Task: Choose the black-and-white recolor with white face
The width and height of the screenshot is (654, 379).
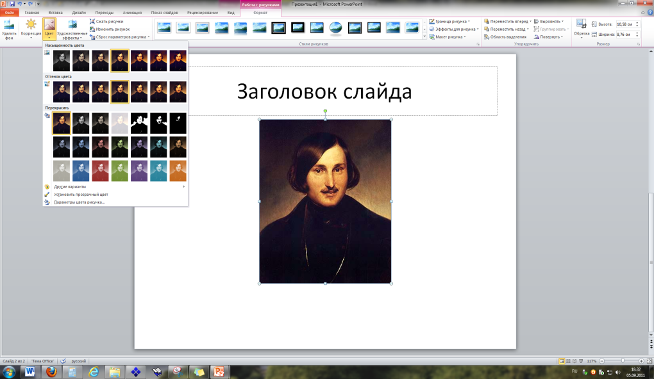Action: 139,124
